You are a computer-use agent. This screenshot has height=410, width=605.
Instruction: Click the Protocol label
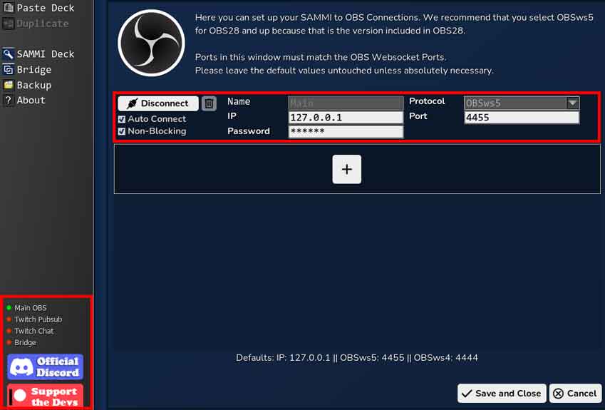(427, 101)
